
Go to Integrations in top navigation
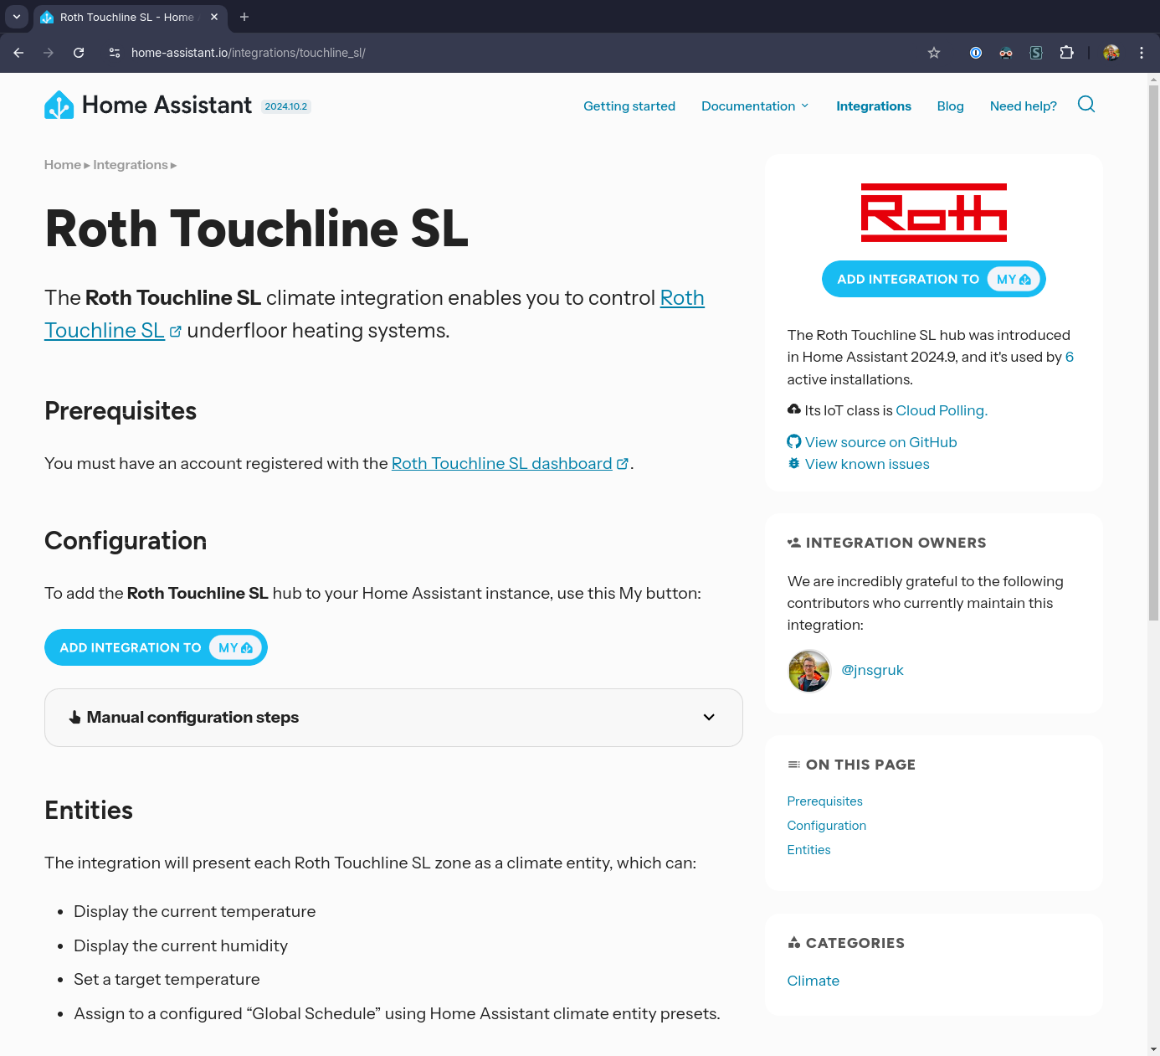click(873, 106)
